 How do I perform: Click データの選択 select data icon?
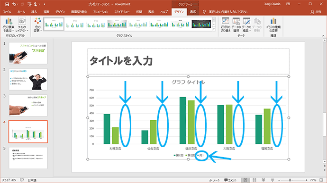[x=236, y=25]
